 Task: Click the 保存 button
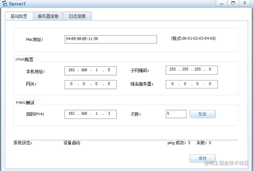click(203, 159)
